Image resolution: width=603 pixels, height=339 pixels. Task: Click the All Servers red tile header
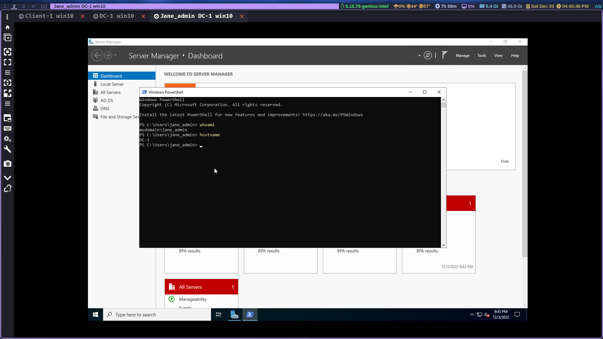(201, 287)
